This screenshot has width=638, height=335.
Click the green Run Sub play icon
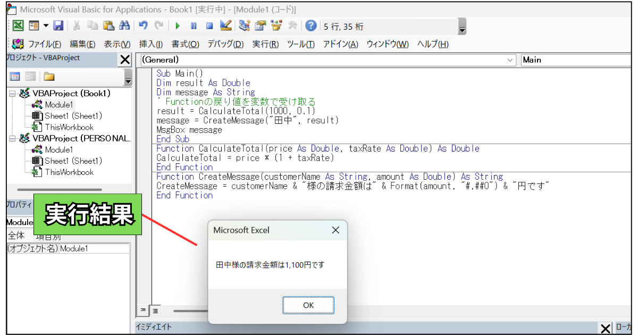(x=178, y=26)
